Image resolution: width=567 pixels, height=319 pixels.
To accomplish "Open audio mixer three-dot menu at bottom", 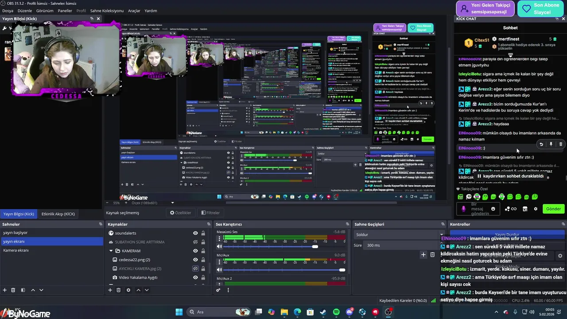I will tap(228, 290).
